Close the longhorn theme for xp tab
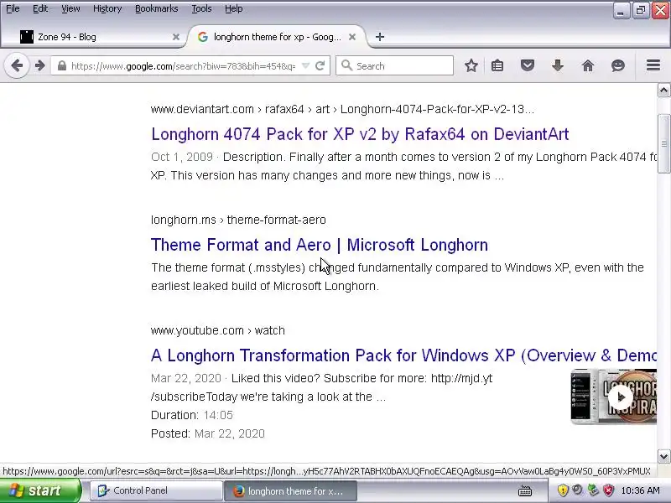This screenshot has width=671, height=503. (352, 37)
